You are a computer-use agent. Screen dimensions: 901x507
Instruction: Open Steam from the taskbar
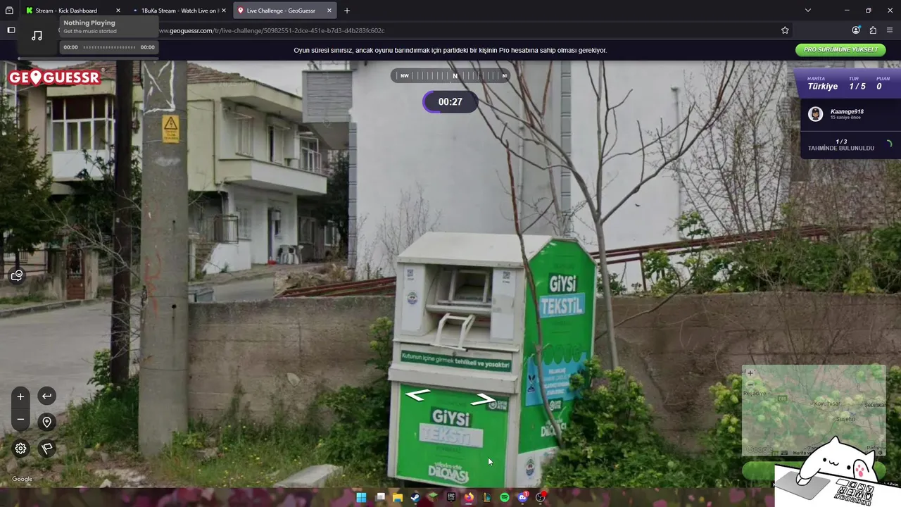click(x=415, y=497)
